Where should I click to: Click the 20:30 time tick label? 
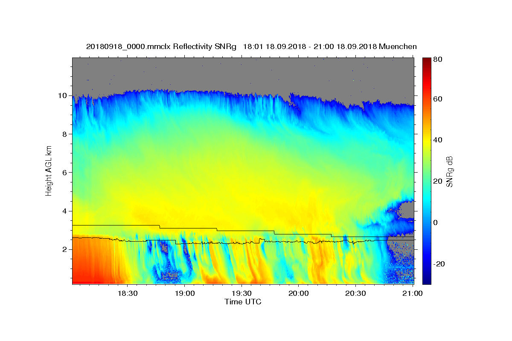click(355, 294)
